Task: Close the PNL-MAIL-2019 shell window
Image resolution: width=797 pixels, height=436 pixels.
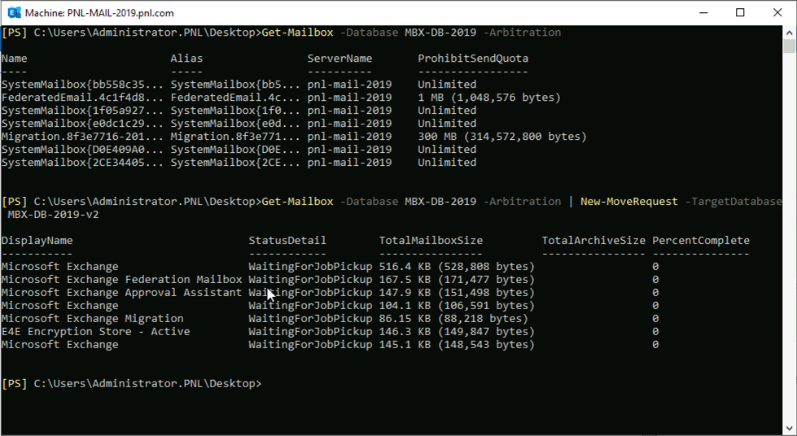Action: [777, 12]
